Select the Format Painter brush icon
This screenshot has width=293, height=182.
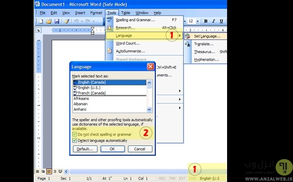pos(67,21)
